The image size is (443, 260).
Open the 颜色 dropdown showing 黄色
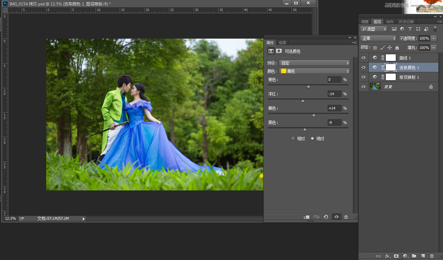314,71
